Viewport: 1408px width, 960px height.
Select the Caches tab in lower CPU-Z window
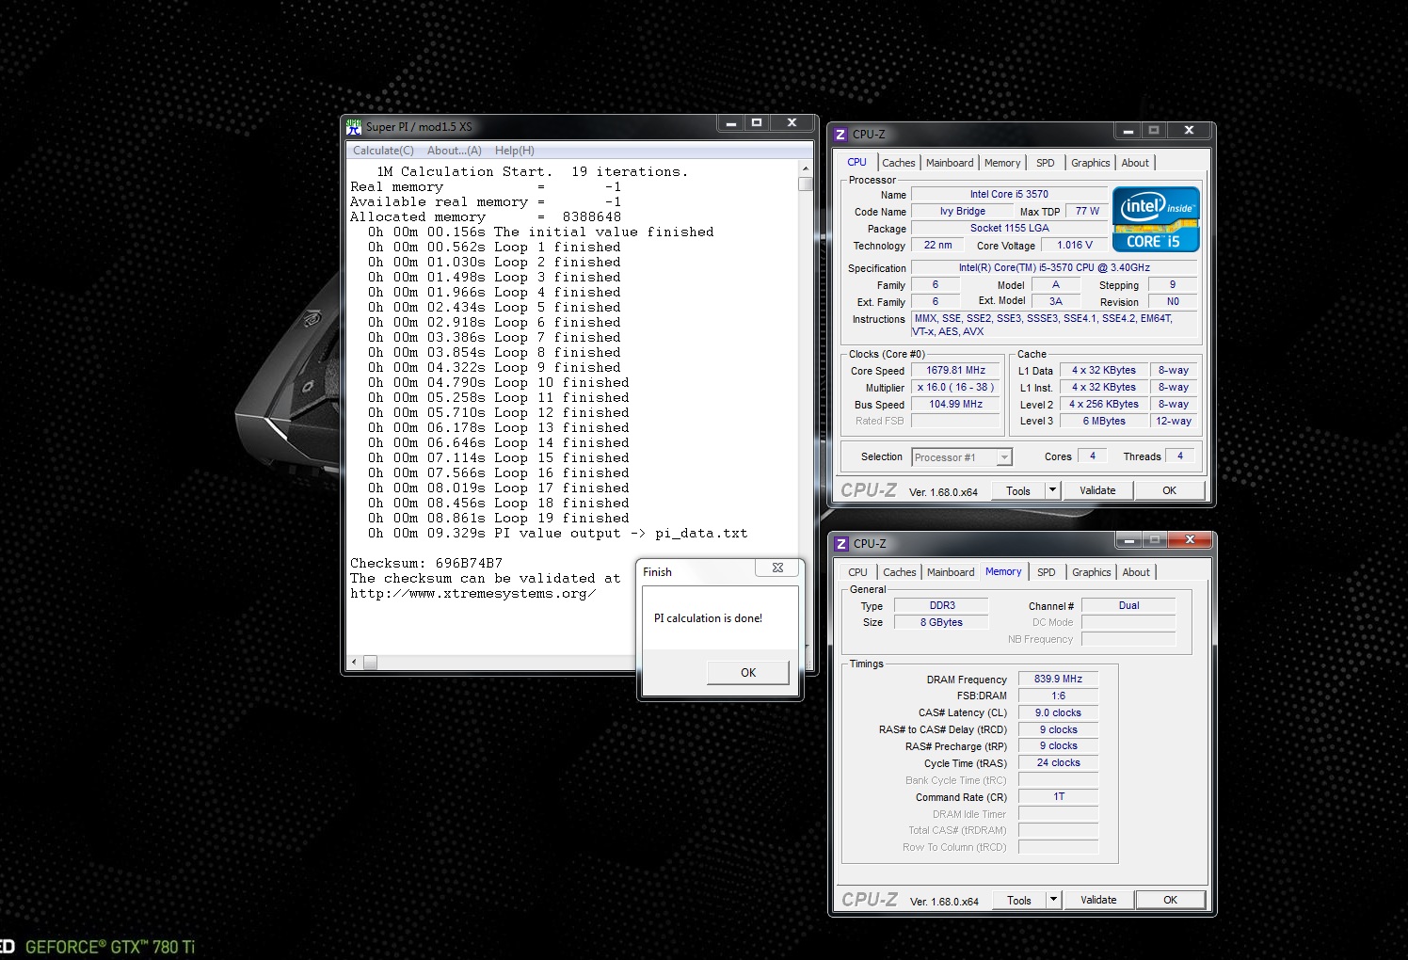tap(900, 572)
